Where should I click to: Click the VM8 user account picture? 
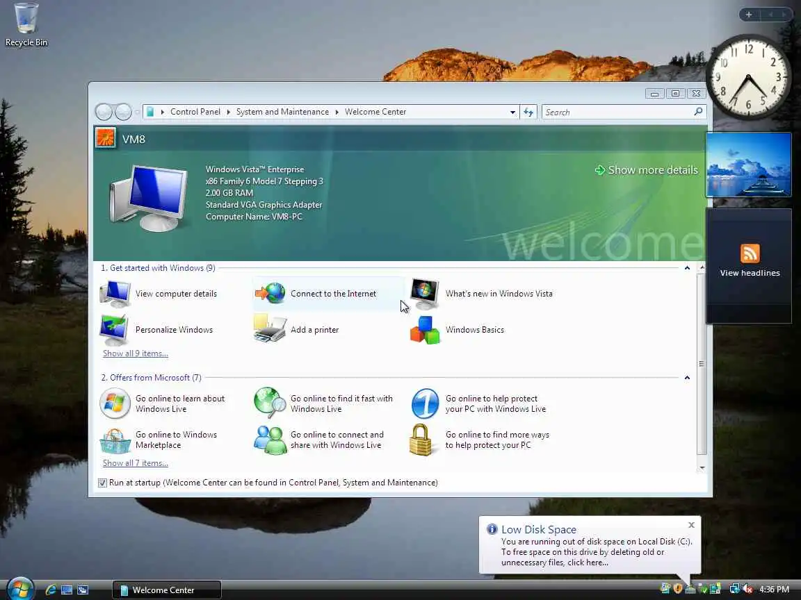[x=106, y=138]
